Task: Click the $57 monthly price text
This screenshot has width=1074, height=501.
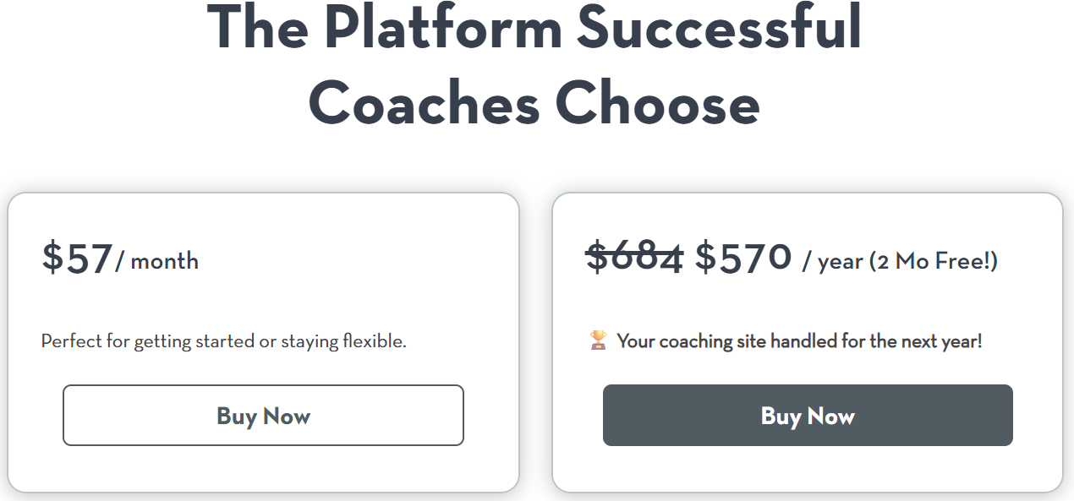Action: coord(76,259)
